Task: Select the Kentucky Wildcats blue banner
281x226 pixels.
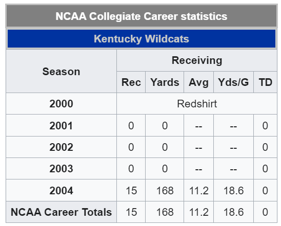Action: click(x=142, y=38)
